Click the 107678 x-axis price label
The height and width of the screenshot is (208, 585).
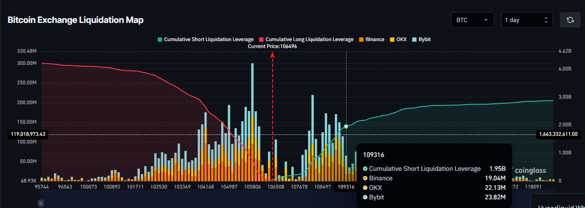tap(299, 187)
